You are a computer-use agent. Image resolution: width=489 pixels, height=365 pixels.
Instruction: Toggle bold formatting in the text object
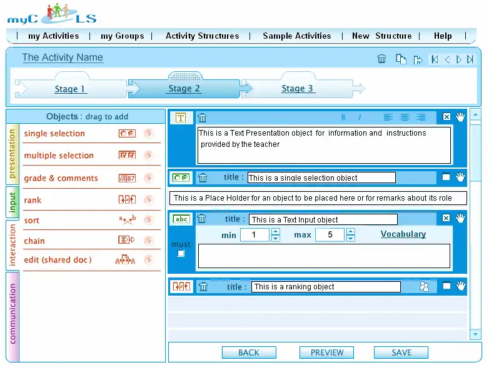343,117
